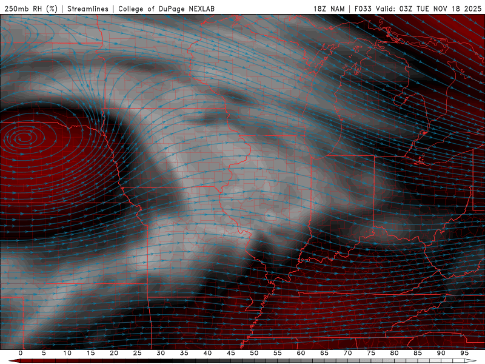Click 'College of DuPage NEXLAB' text
Screen dimensions: 485x364
point(166,8)
